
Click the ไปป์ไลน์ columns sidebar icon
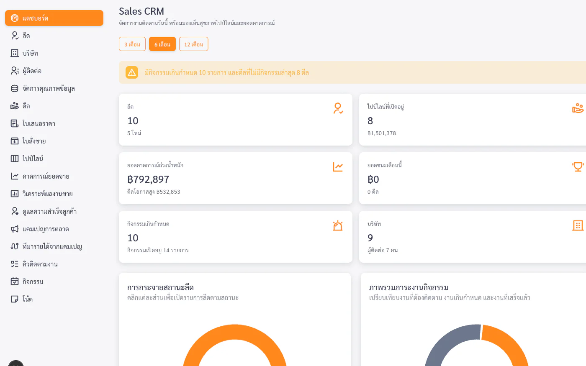click(x=15, y=159)
